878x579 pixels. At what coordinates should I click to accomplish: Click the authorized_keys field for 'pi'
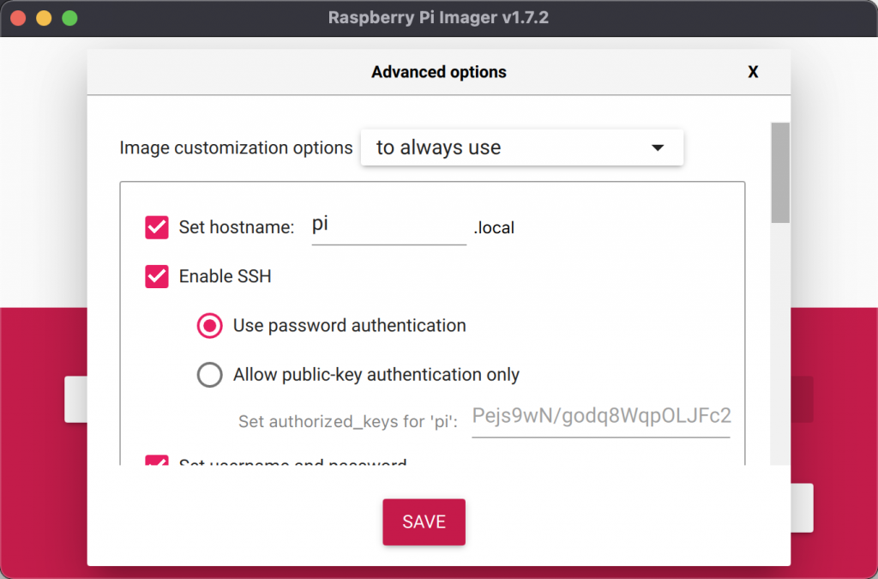601,419
